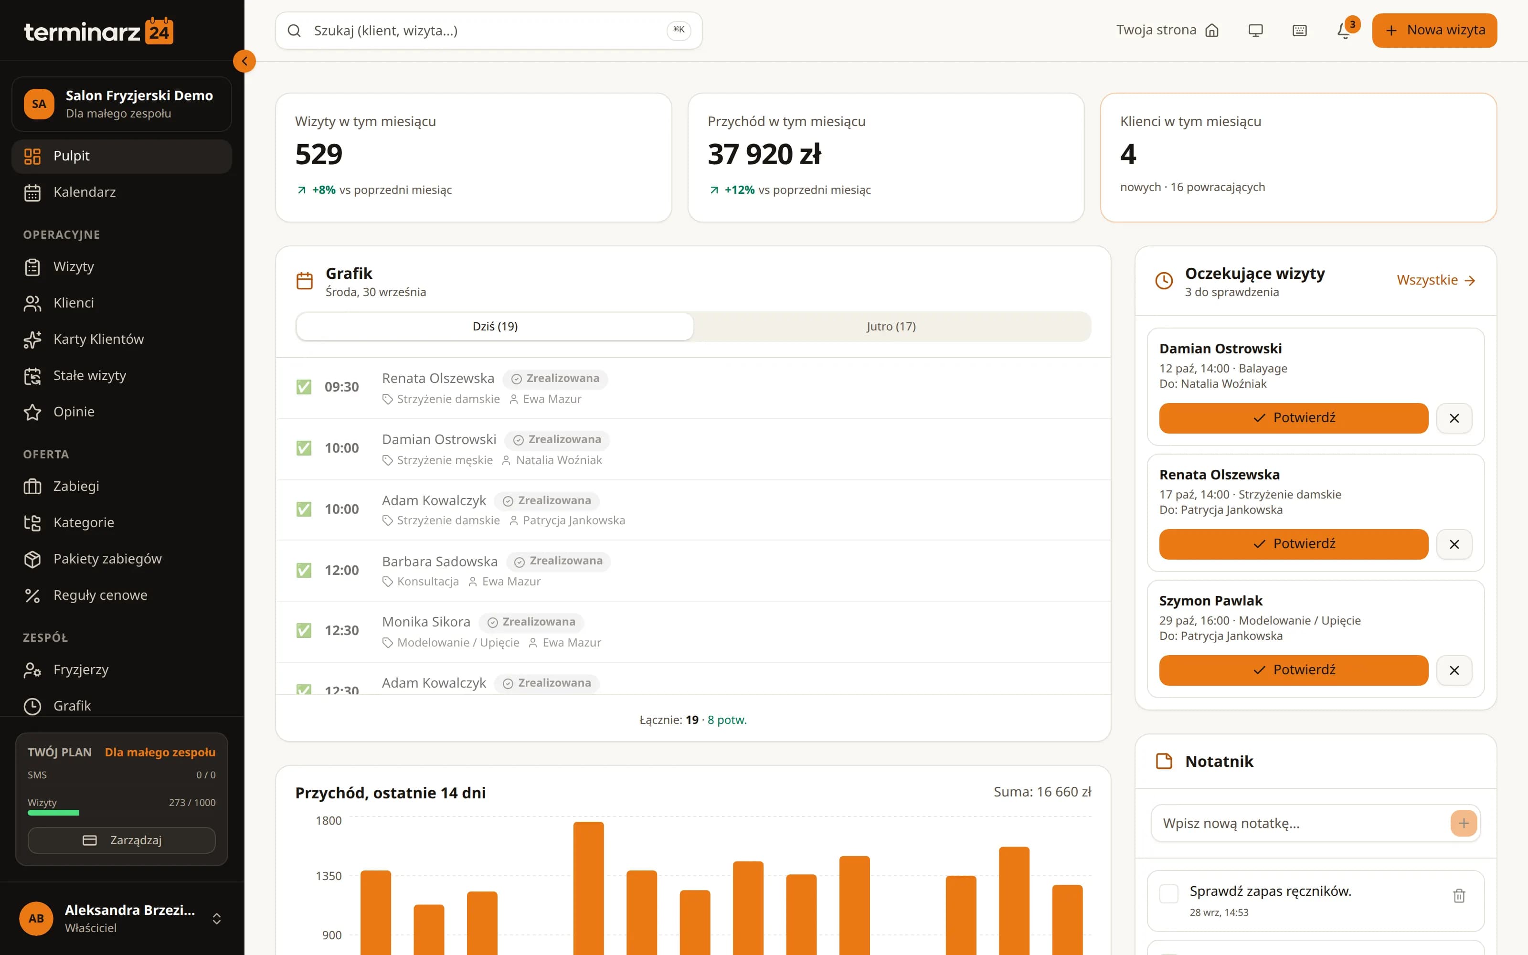This screenshot has width=1528, height=955.
Task: Open the notifications bell
Action: [x=1344, y=30]
